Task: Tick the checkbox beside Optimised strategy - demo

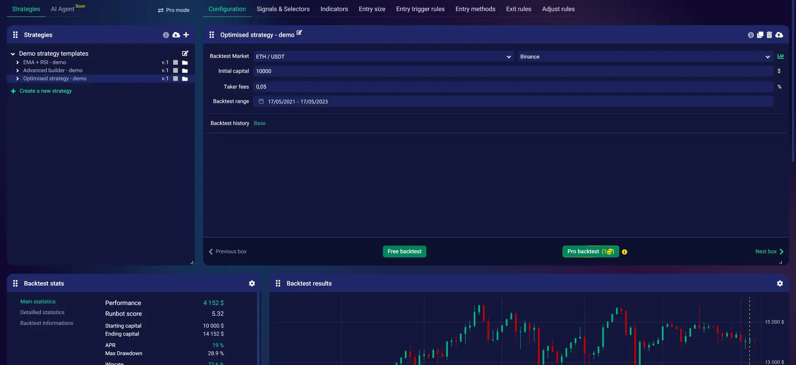Action: (x=175, y=79)
